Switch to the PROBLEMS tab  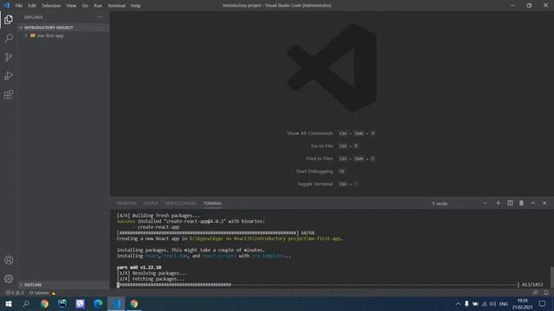click(x=126, y=204)
